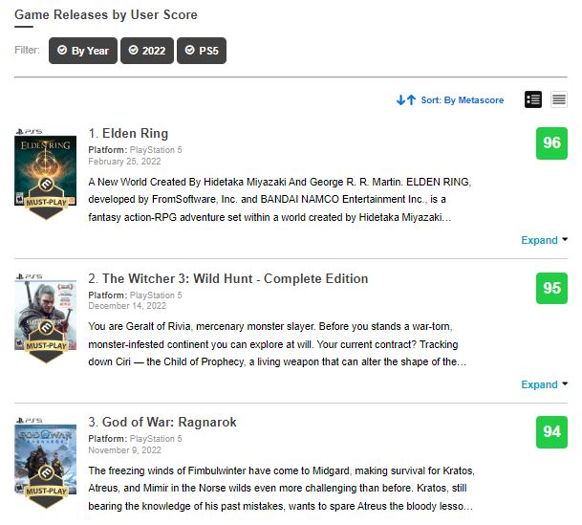Click Elden Ring 96 Metascore badge
582x525 pixels.
point(551,143)
